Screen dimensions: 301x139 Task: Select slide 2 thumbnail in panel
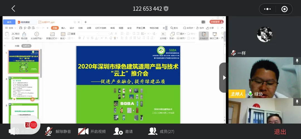tap(24, 88)
